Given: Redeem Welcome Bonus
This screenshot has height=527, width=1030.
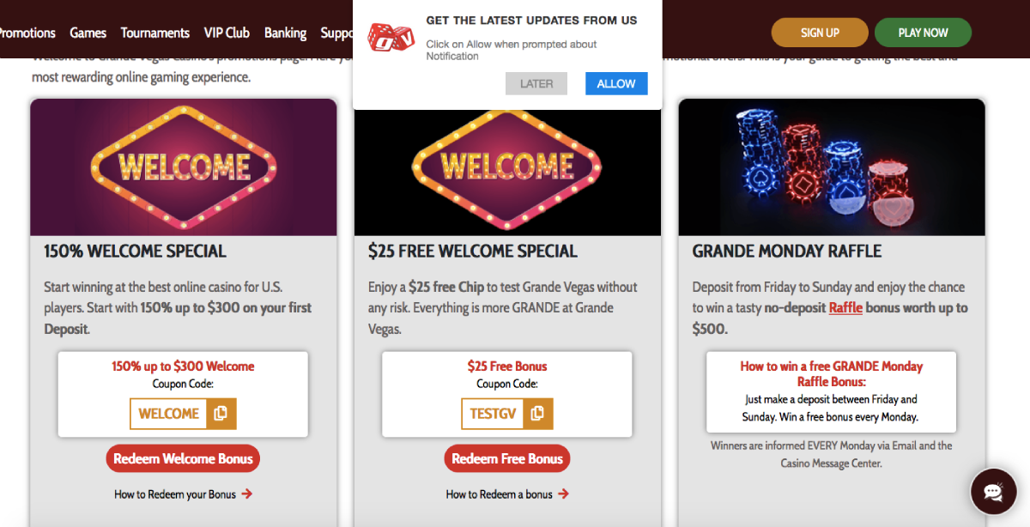Looking at the screenshot, I should pyautogui.click(x=183, y=458).
